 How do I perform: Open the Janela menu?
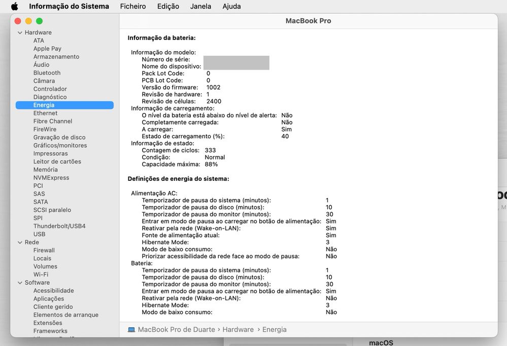[200, 6]
